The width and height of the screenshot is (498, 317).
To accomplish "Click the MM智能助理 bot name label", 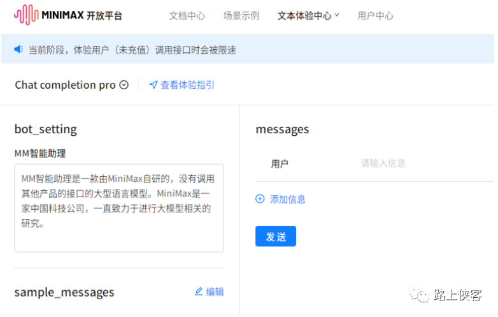I will pyautogui.click(x=40, y=154).
